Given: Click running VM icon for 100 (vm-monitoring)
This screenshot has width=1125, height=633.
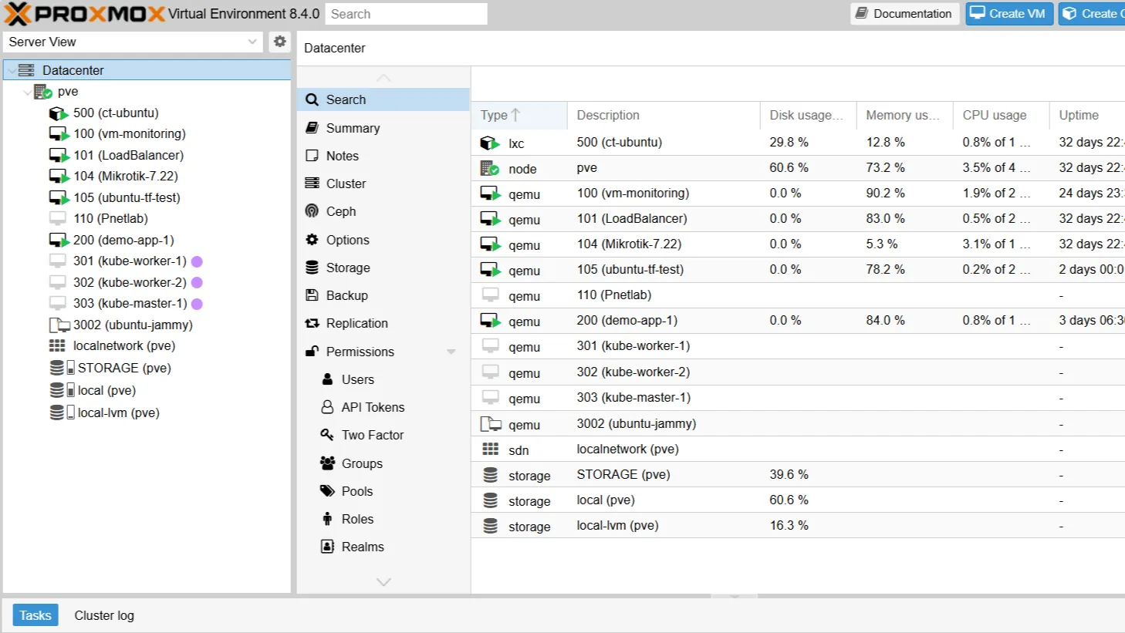Looking at the screenshot, I should click(59, 134).
